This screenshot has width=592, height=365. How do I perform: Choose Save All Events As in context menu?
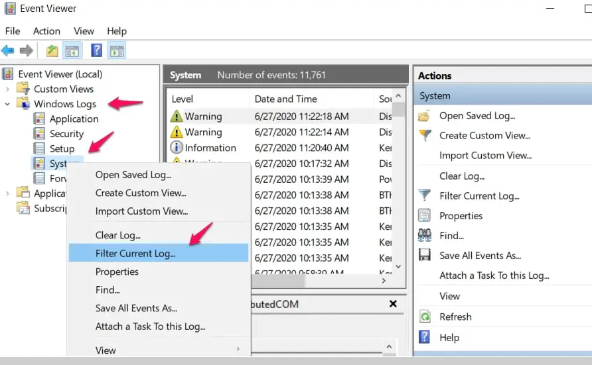click(x=159, y=308)
